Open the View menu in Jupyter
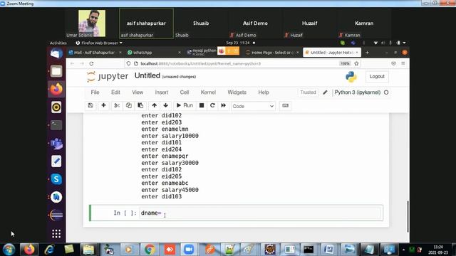This screenshot has height=256, width=456. 138,92
